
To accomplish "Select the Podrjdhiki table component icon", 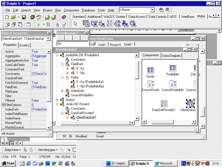I will pos(173,68).
